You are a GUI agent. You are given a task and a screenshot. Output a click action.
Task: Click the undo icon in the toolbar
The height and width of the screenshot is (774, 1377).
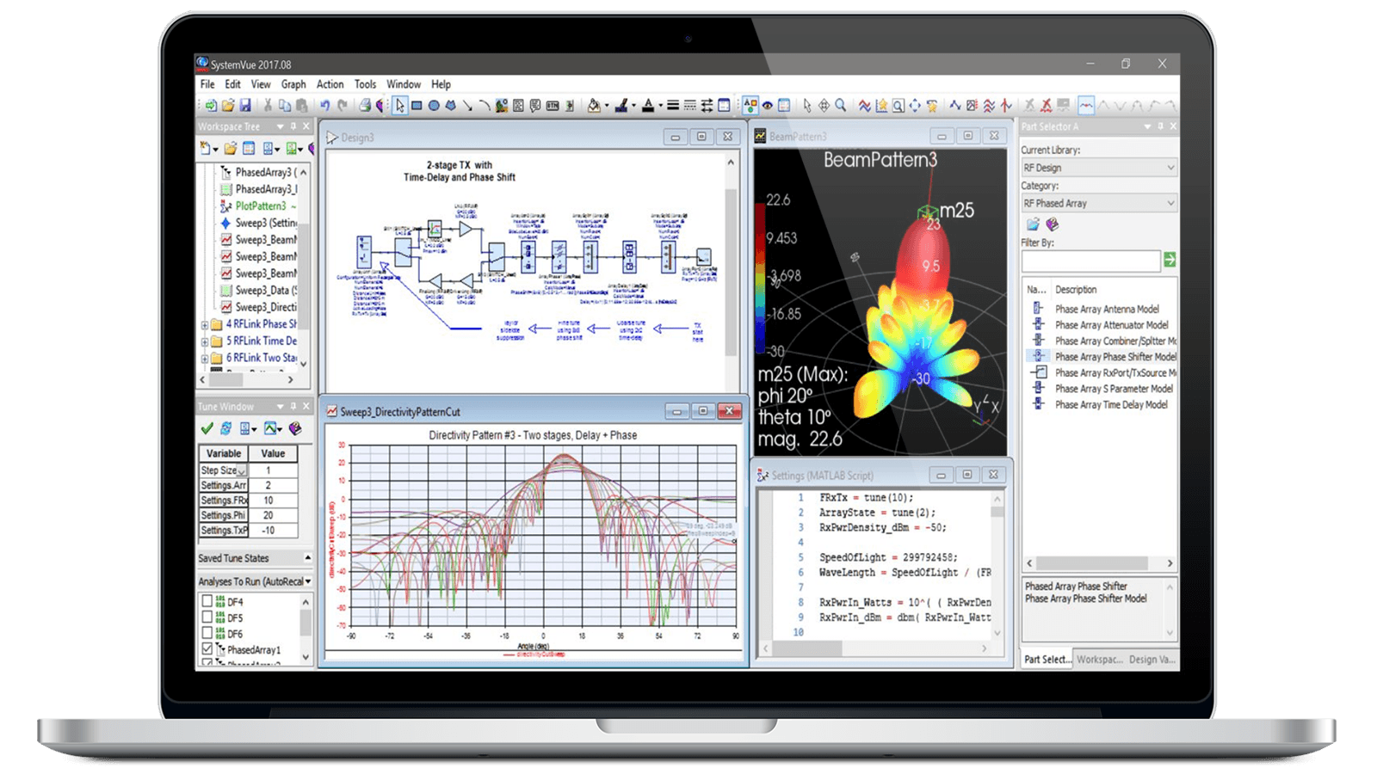coord(324,105)
